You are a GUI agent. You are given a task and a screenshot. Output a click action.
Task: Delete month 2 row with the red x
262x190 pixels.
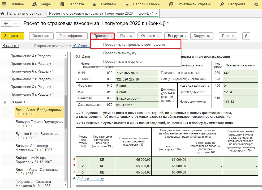pos(74,165)
